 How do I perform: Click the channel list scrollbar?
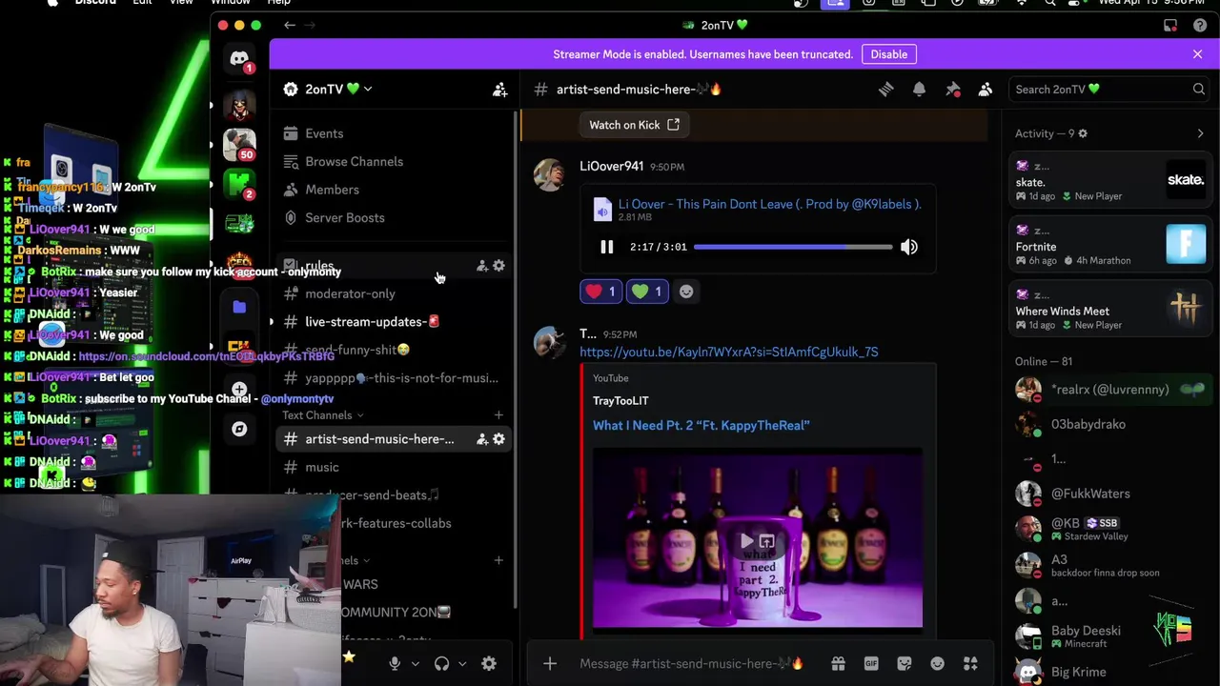(516, 360)
